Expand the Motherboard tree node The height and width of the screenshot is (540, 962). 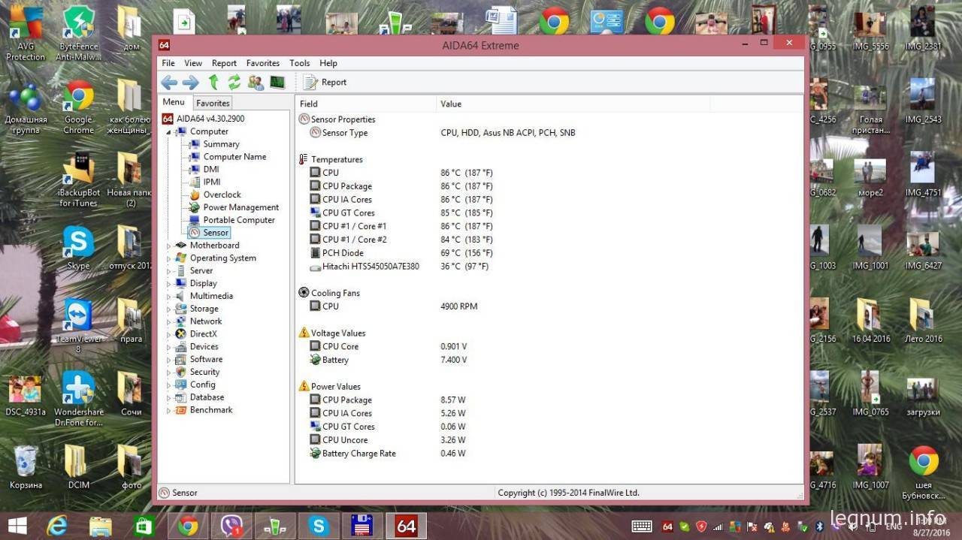(x=168, y=246)
